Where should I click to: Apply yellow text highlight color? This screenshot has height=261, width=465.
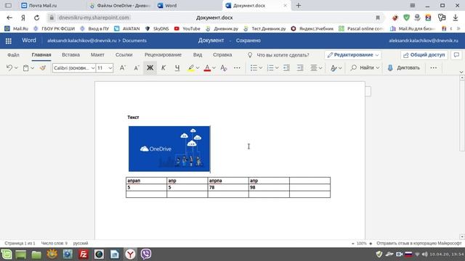click(191, 67)
